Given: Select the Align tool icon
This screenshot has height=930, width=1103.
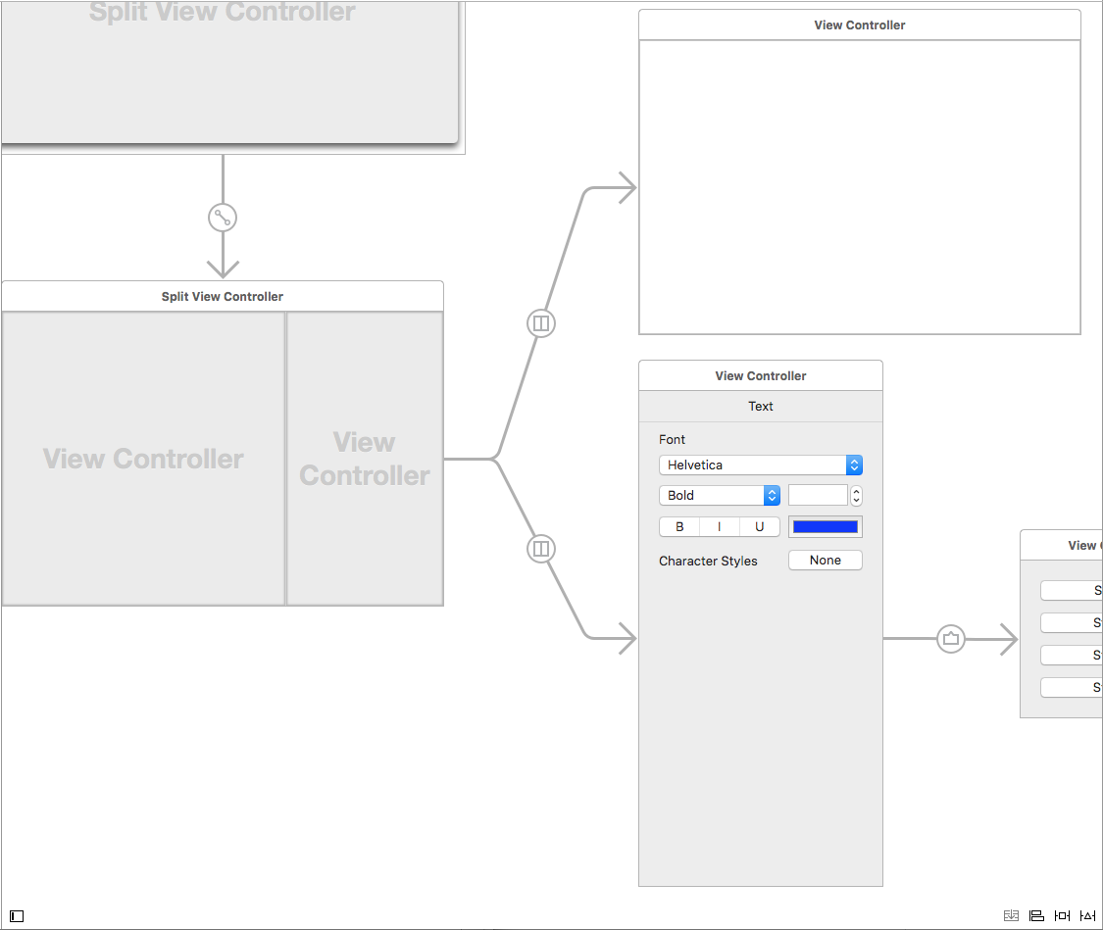Looking at the screenshot, I should (x=1036, y=915).
